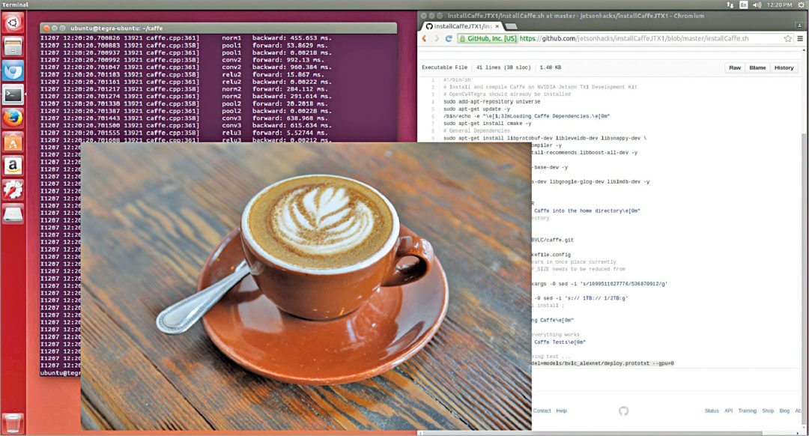Bookmark this page with star icon
Viewport: 809px width, 436px height.
(x=788, y=38)
